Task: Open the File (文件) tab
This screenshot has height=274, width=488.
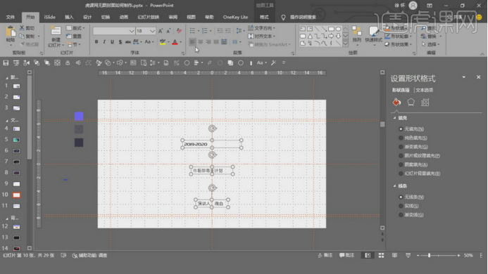Action: pyautogui.click(x=11, y=17)
